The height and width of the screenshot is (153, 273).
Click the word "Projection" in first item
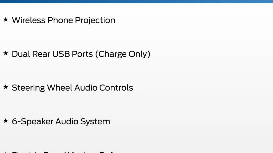click(95, 20)
